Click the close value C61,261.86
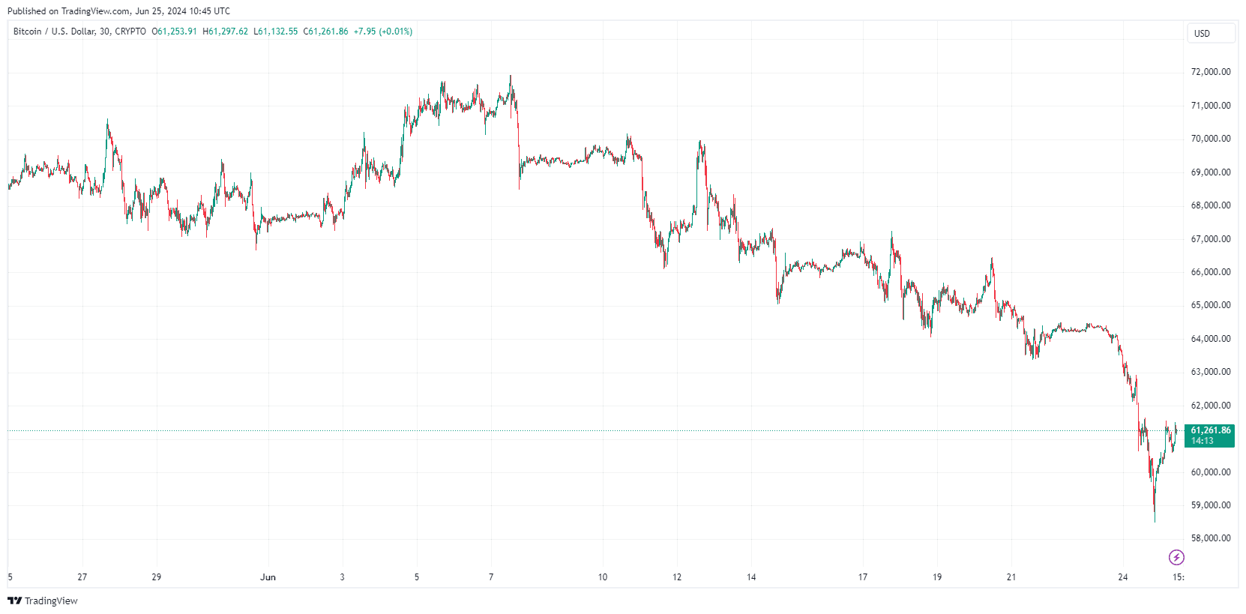The width and height of the screenshot is (1246, 614). 325,31
